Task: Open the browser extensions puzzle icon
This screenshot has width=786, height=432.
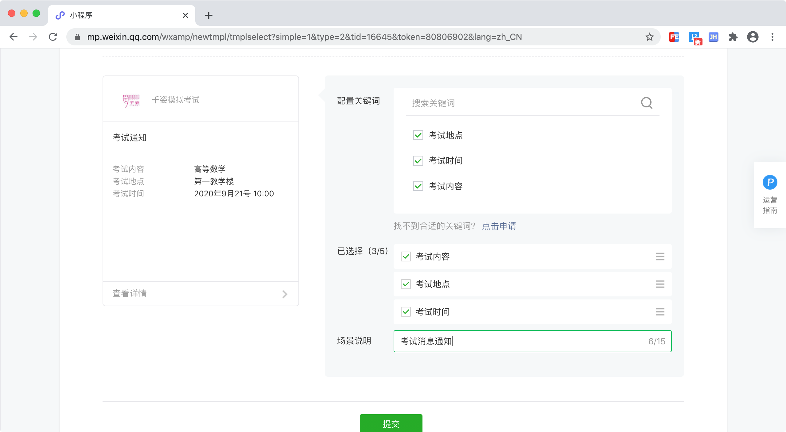Action: click(x=733, y=37)
